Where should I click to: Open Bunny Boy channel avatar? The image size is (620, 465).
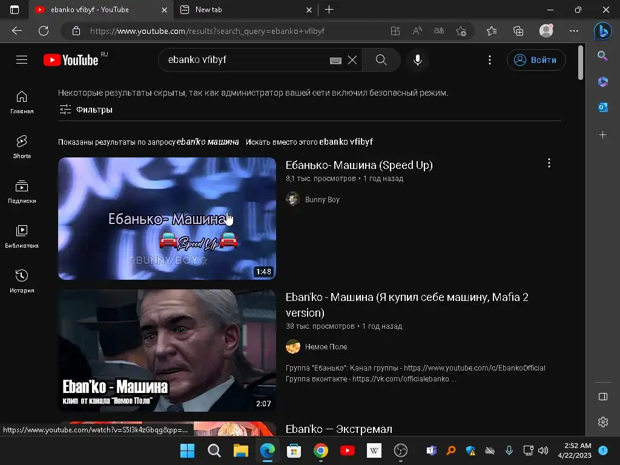[292, 199]
